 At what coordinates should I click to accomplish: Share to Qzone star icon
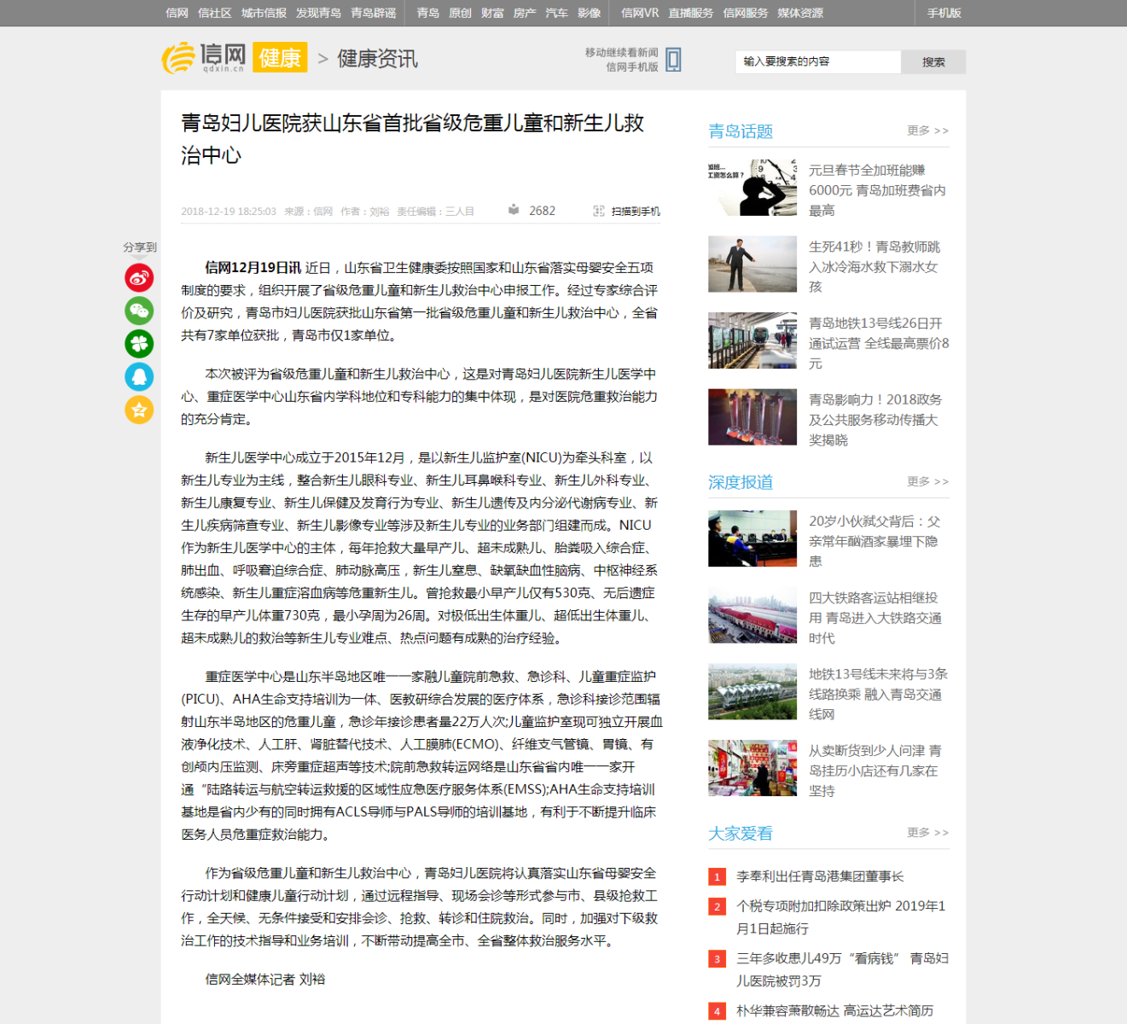pos(139,410)
